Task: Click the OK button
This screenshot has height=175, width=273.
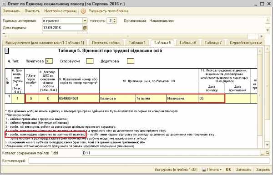Action: click(228, 170)
